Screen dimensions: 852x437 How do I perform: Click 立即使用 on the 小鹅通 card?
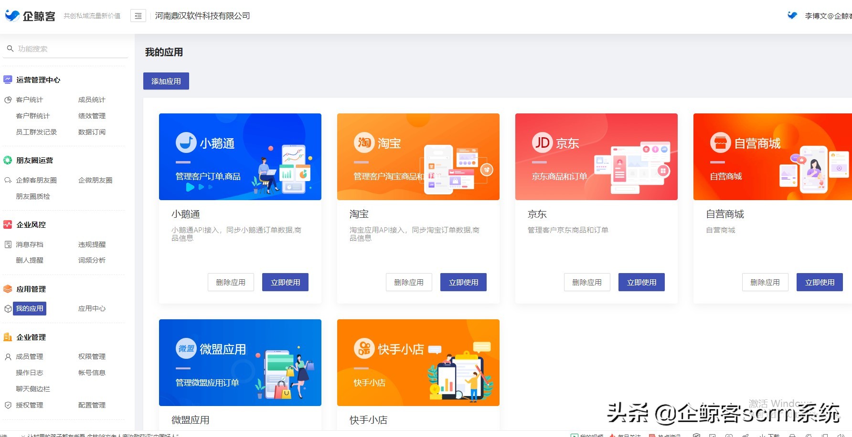(x=285, y=282)
